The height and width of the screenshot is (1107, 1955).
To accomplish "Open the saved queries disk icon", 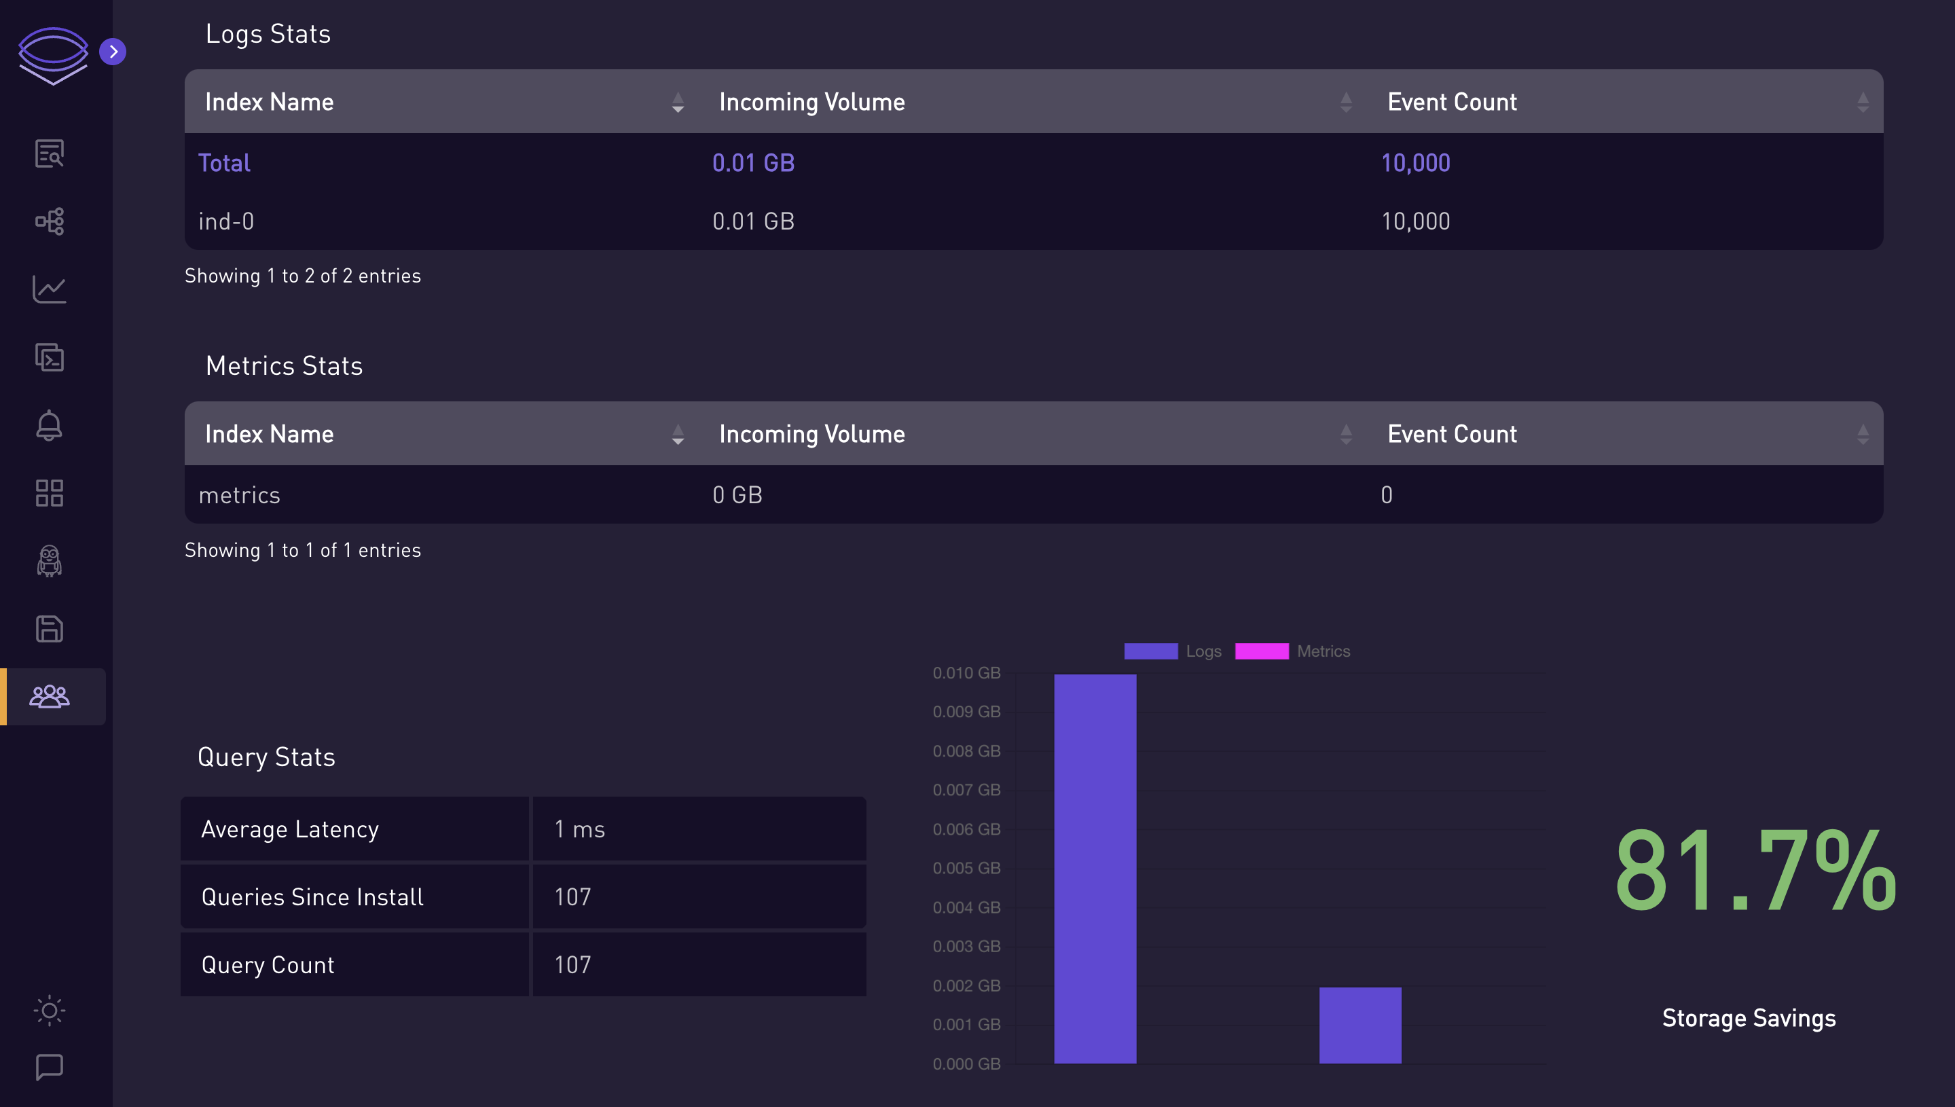I will point(50,629).
